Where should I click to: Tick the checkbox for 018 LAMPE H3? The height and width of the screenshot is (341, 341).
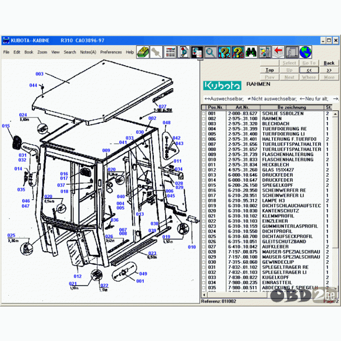click(204, 201)
